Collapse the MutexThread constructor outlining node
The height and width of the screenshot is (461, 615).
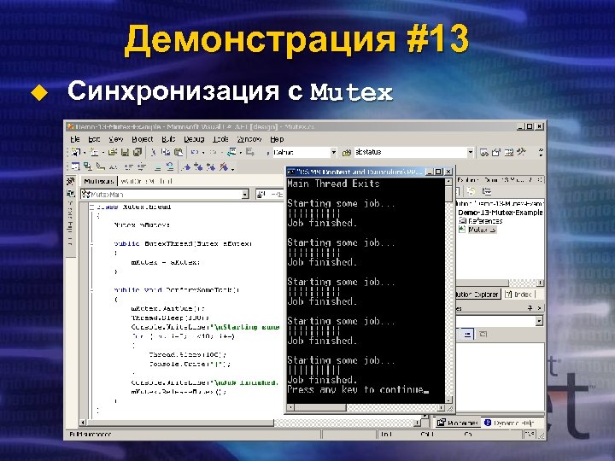pos(91,244)
